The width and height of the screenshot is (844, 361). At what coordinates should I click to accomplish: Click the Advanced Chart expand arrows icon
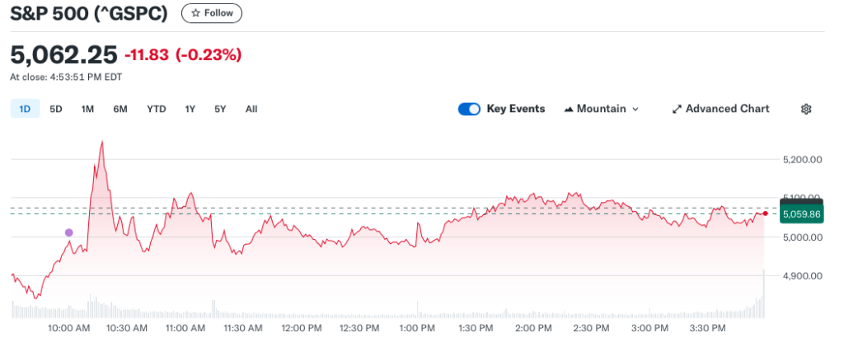point(678,110)
